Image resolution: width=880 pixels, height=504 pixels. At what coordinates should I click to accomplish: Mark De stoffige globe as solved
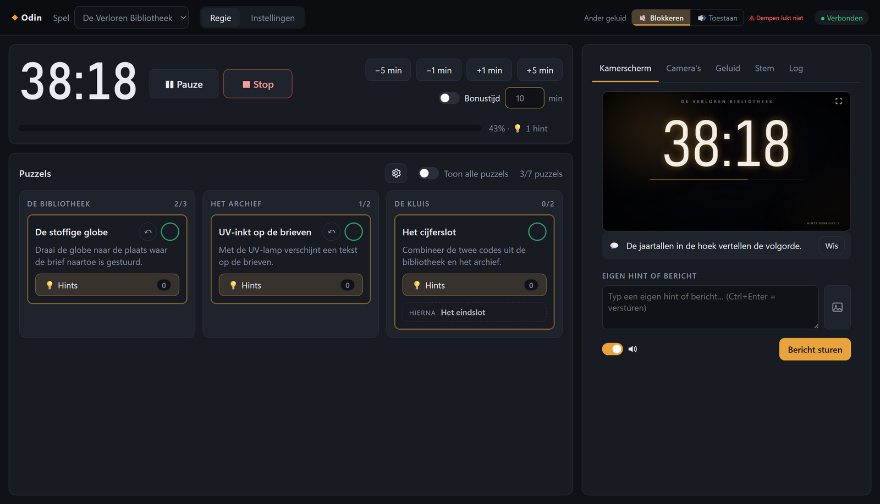click(170, 232)
